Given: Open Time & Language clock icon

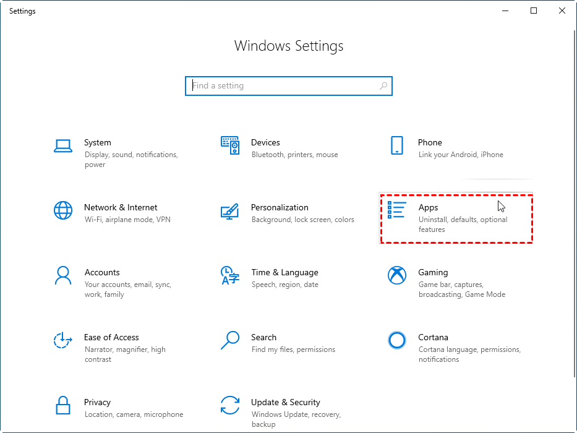Looking at the screenshot, I should coord(230,276).
